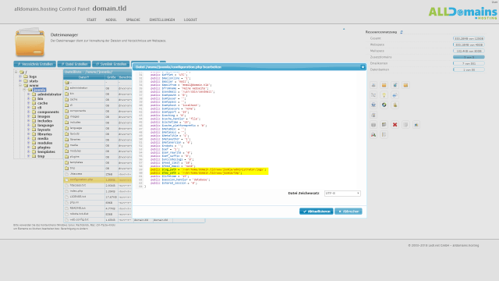The width and height of the screenshot is (499, 281).
Task: Click the single icon in the row below the globe
Action: pos(373,115)
